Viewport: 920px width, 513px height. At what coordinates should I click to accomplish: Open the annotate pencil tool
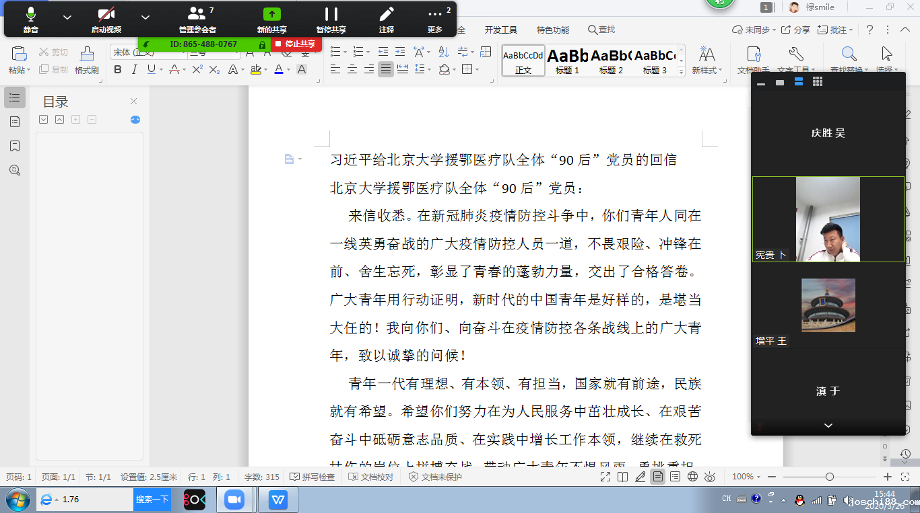tap(386, 19)
